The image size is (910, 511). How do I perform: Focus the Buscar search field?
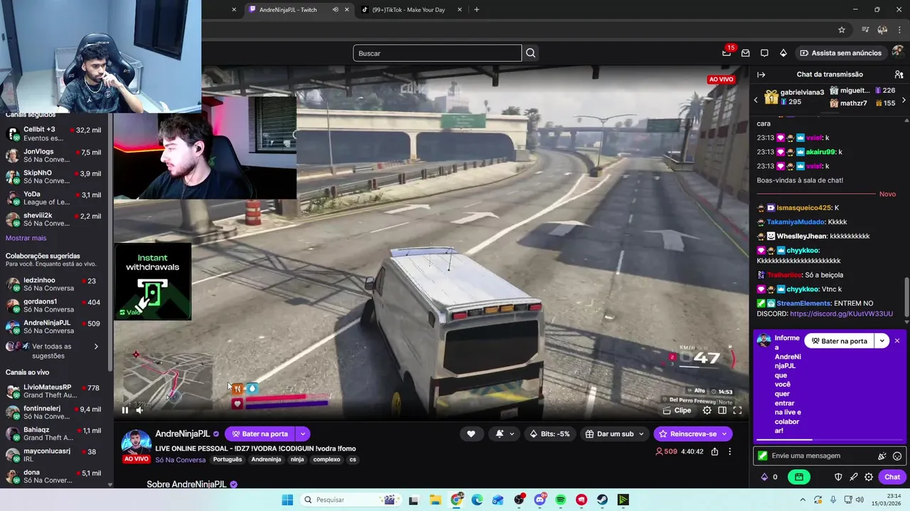437,53
